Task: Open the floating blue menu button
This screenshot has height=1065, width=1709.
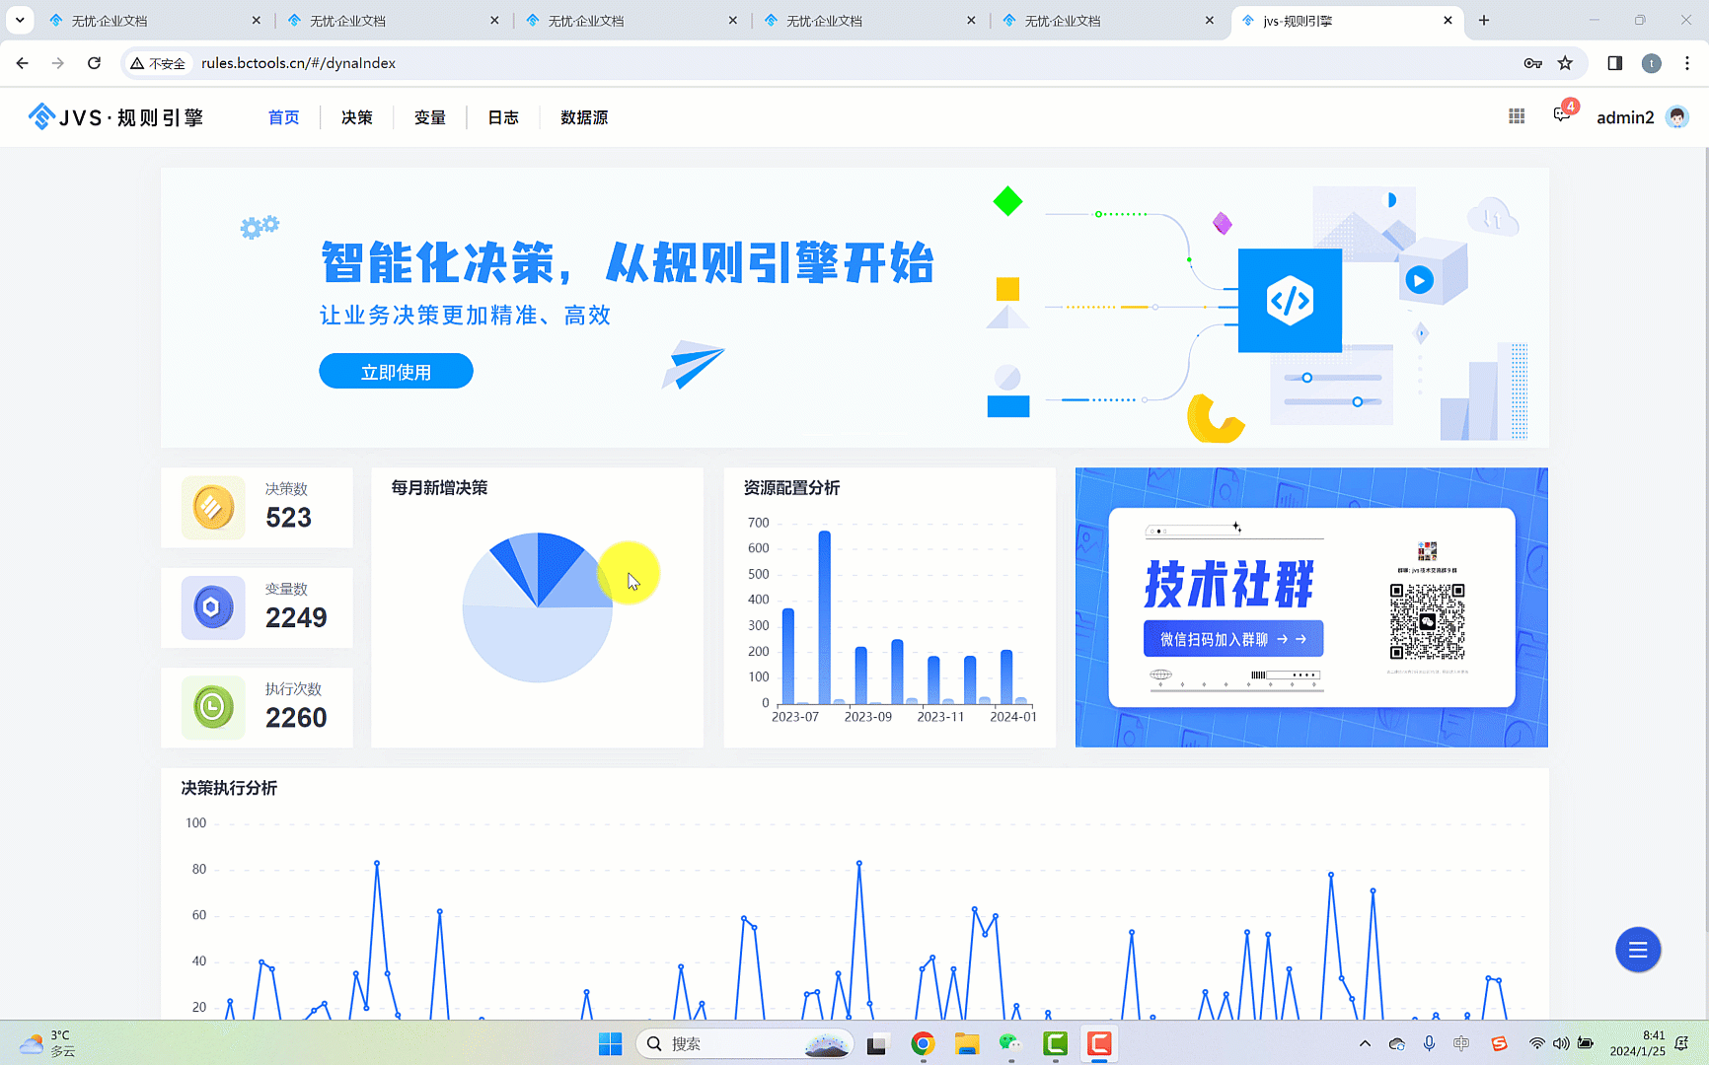Action: pyautogui.click(x=1638, y=950)
